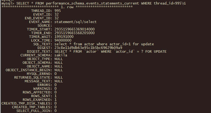Click the SQL_TEXT select statement
Screen dimensions: 211x113
tap(104, 44)
